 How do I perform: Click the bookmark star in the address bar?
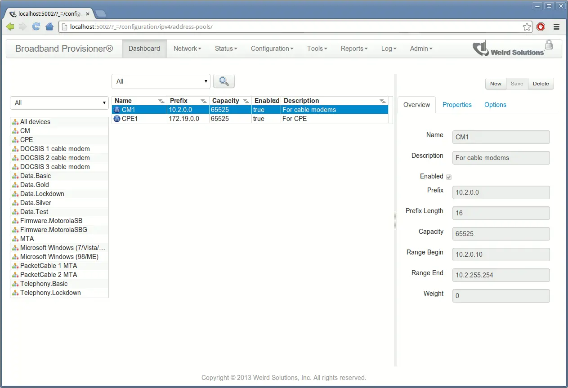[527, 27]
